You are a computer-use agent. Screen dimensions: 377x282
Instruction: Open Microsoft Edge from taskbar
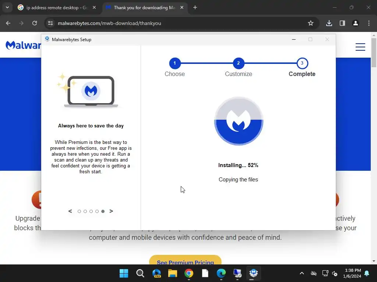coord(221,273)
